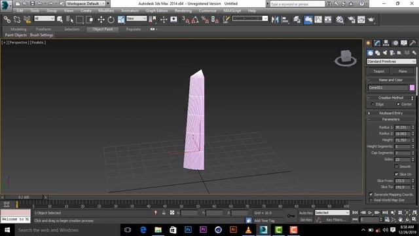Open the Key Filters... button

point(336,220)
